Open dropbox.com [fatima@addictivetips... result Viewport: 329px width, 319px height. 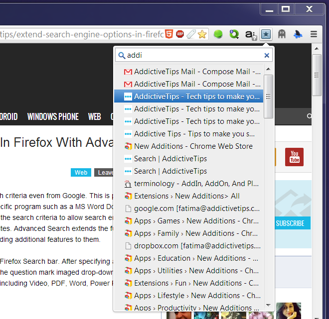click(188, 246)
